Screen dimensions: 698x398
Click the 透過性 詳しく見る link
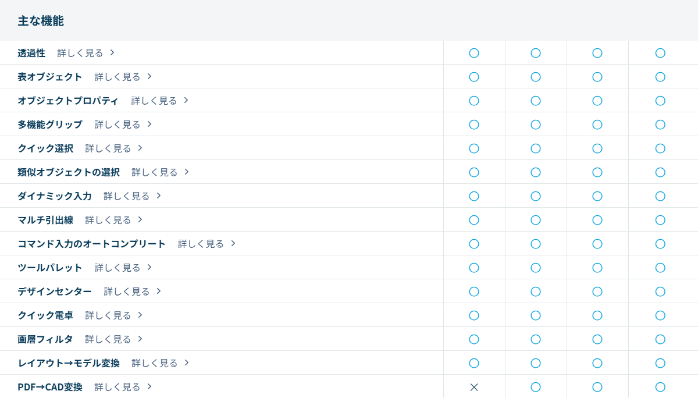(x=80, y=53)
